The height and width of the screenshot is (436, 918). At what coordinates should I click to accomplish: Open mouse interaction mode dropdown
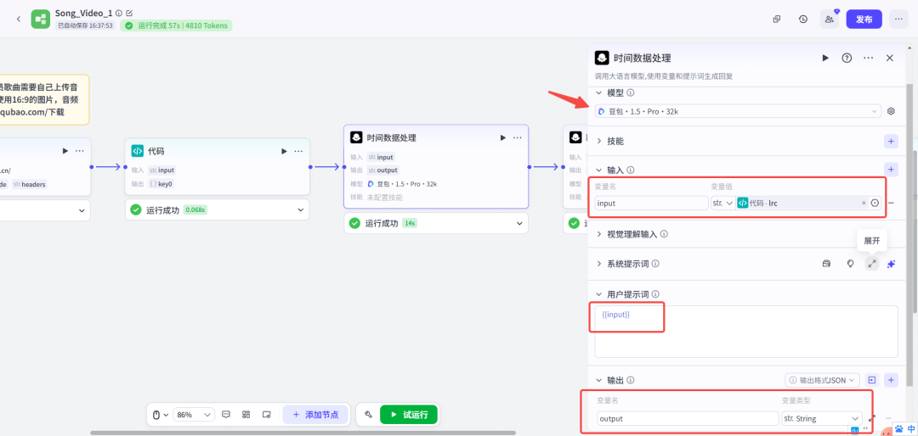tap(161, 415)
